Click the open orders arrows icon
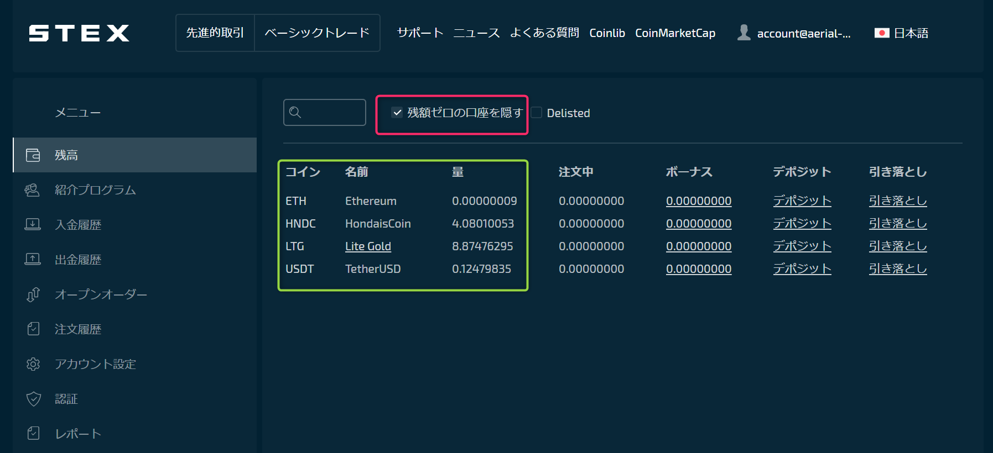This screenshot has height=453, width=993. tap(33, 294)
